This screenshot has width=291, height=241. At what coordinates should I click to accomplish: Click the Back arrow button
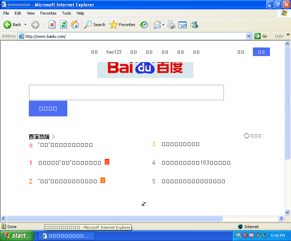(x=12, y=25)
